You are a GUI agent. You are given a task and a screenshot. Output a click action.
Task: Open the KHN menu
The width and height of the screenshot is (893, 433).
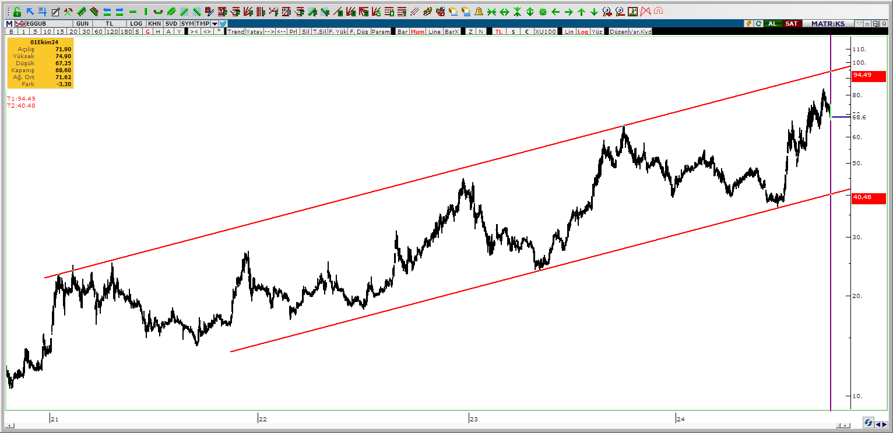(x=154, y=23)
